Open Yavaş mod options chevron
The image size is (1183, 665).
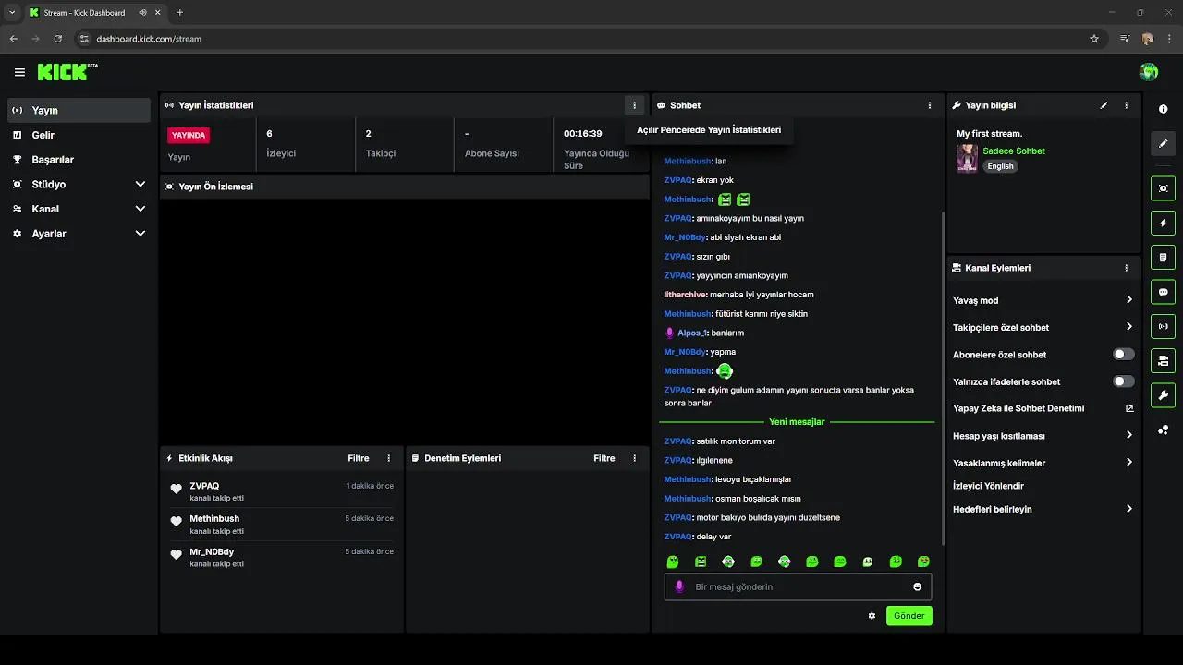[1128, 300]
